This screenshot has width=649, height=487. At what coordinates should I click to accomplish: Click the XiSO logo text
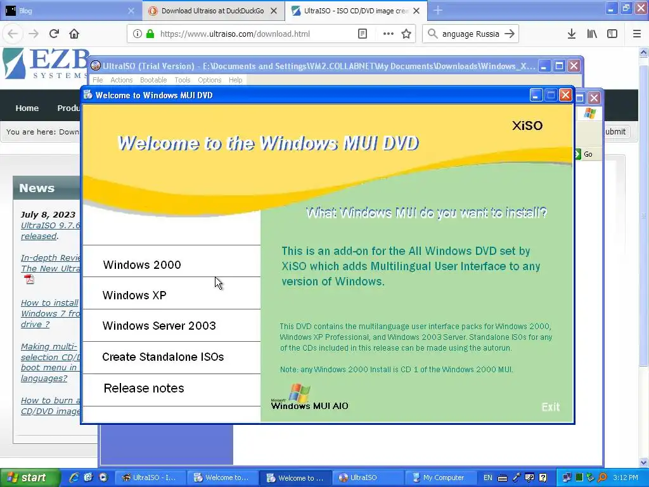(527, 126)
